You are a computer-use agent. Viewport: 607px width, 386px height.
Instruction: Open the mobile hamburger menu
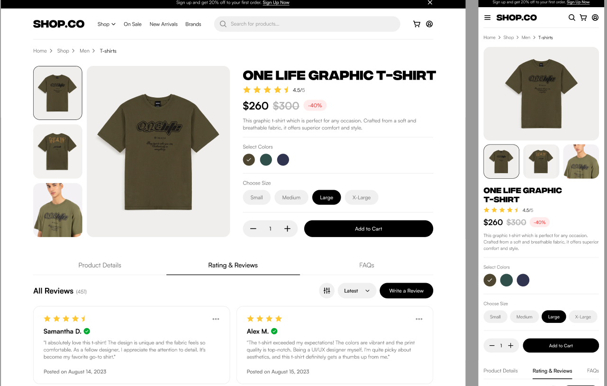pos(487,18)
